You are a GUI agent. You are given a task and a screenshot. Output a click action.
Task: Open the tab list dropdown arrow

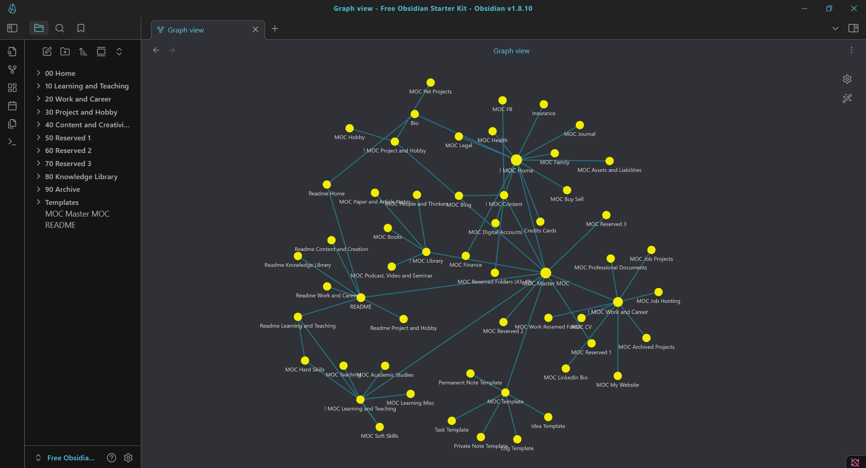(835, 28)
